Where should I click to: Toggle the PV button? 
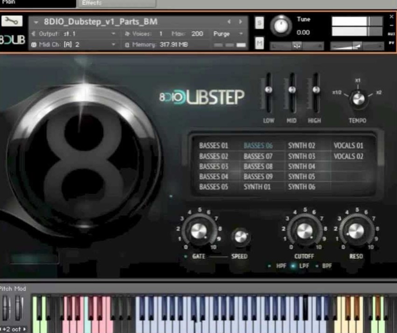(x=391, y=43)
